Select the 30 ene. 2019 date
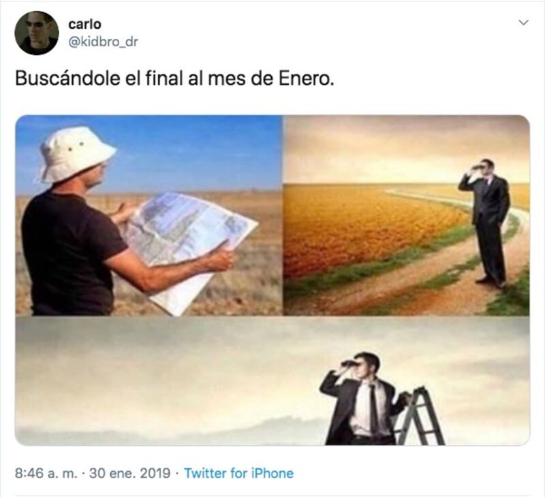 [129, 473]
